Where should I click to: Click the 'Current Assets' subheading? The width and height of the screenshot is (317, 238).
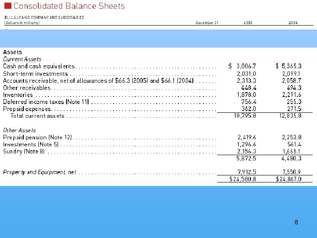22,59
